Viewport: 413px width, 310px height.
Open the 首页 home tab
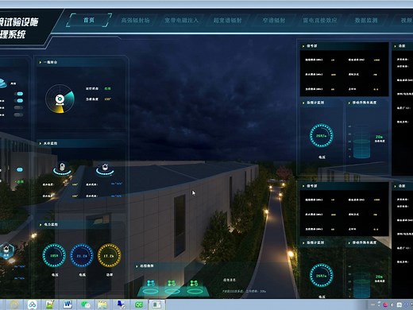click(89, 20)
